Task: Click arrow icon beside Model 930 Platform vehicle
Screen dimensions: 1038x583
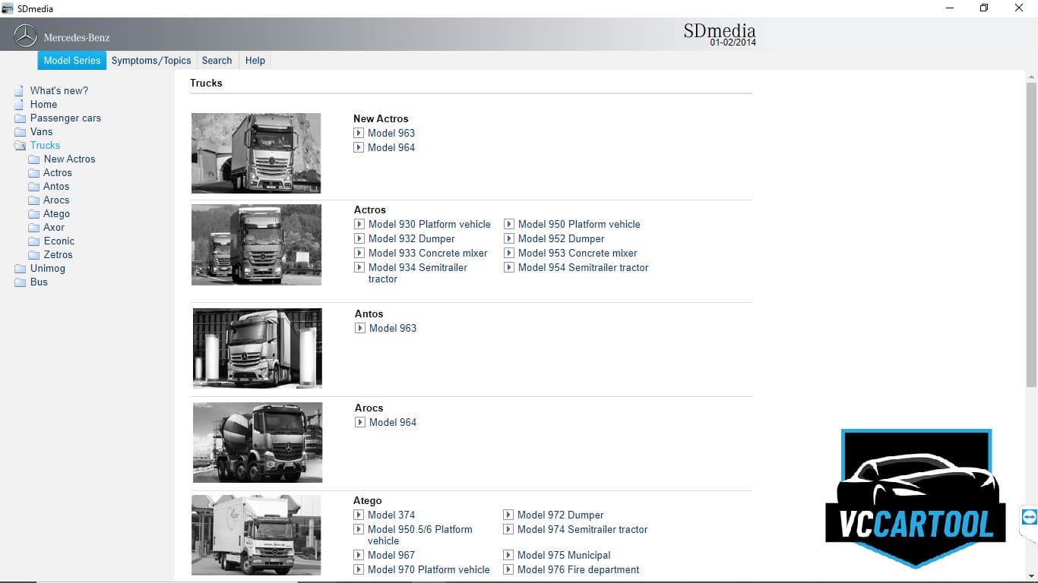Action: click(359, 224)
